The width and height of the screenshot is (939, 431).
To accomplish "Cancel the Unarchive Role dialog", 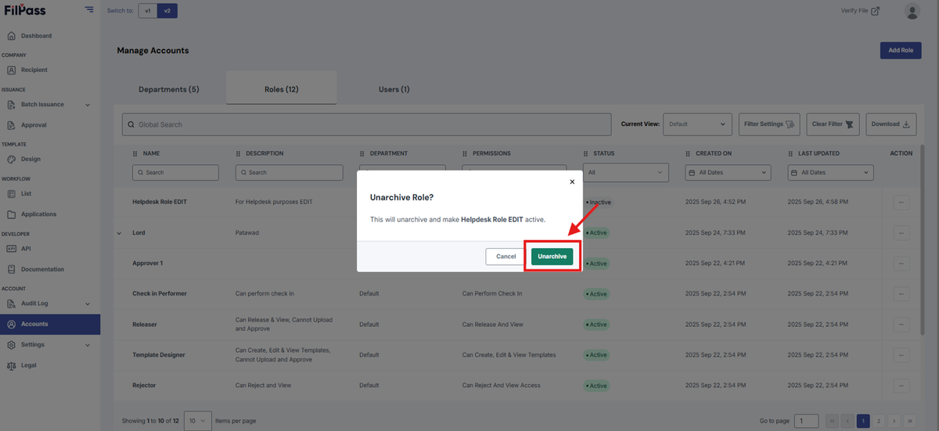I will pyautogui.click(x=505, y=257).
